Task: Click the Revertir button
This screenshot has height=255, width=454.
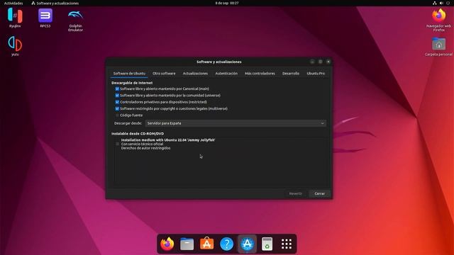Action: pyautogui.click(x=296, y=193)
